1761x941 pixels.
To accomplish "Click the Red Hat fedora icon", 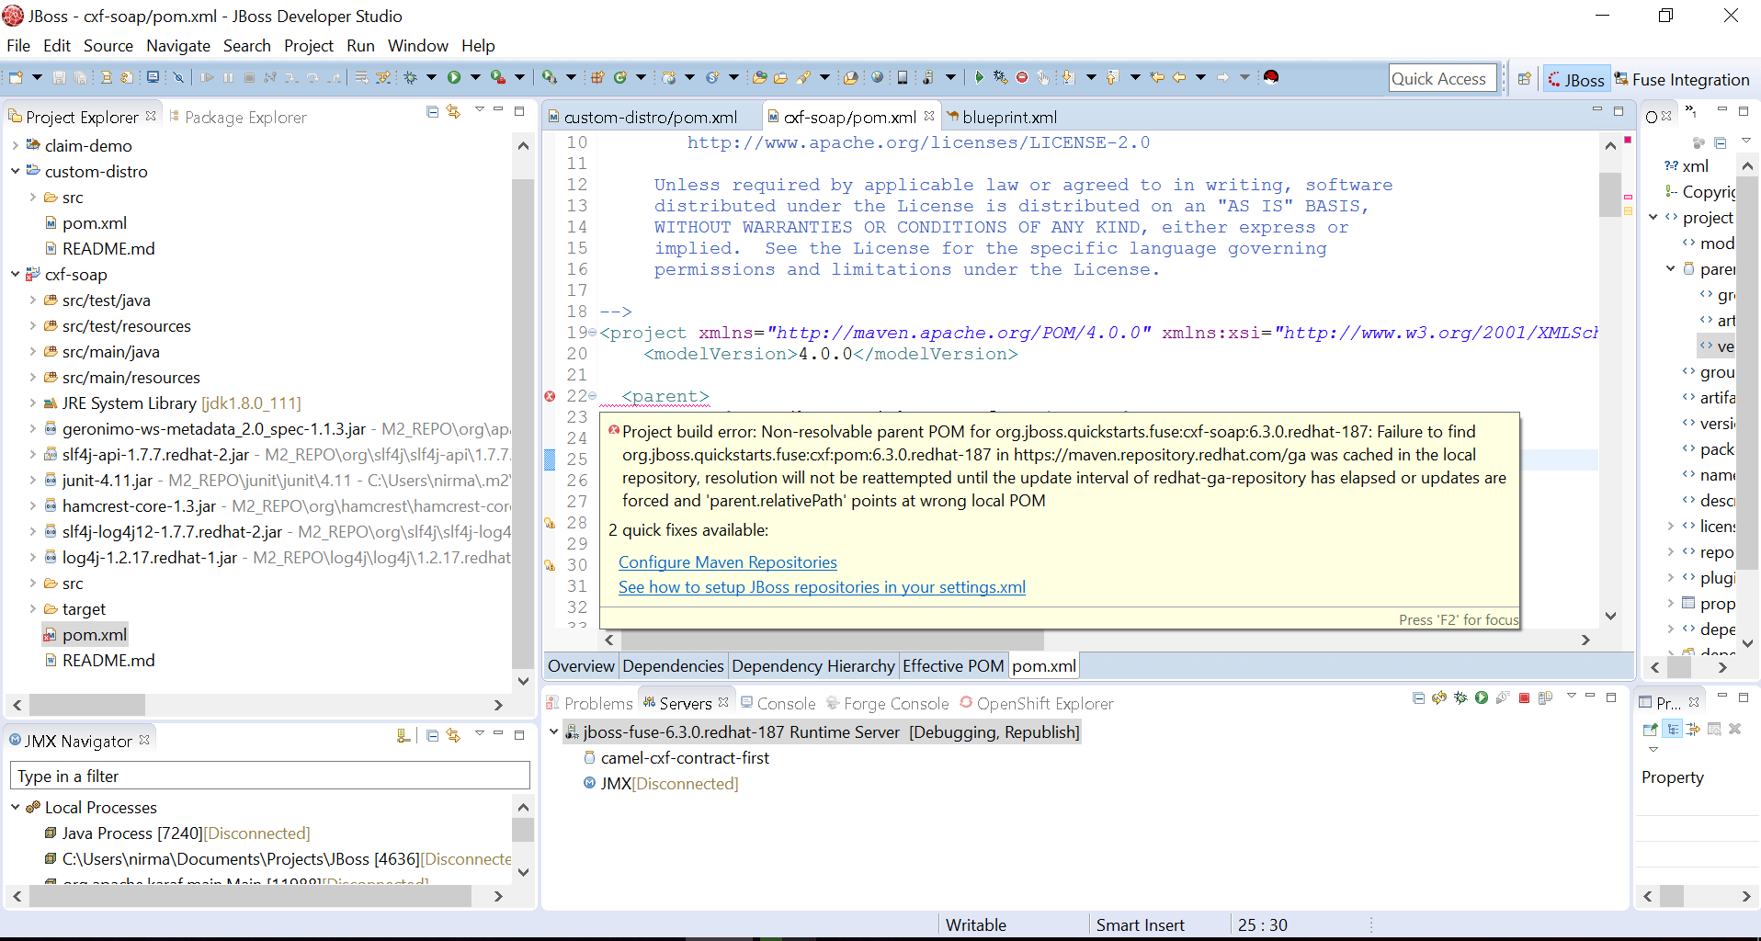I will [x=1271, y=77].
